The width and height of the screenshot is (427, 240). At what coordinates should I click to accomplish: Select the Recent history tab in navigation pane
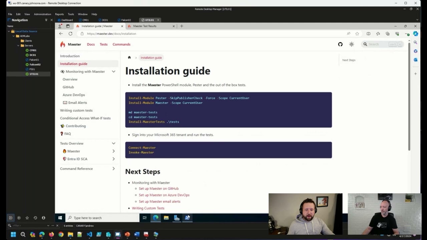[x=35, y=218]
